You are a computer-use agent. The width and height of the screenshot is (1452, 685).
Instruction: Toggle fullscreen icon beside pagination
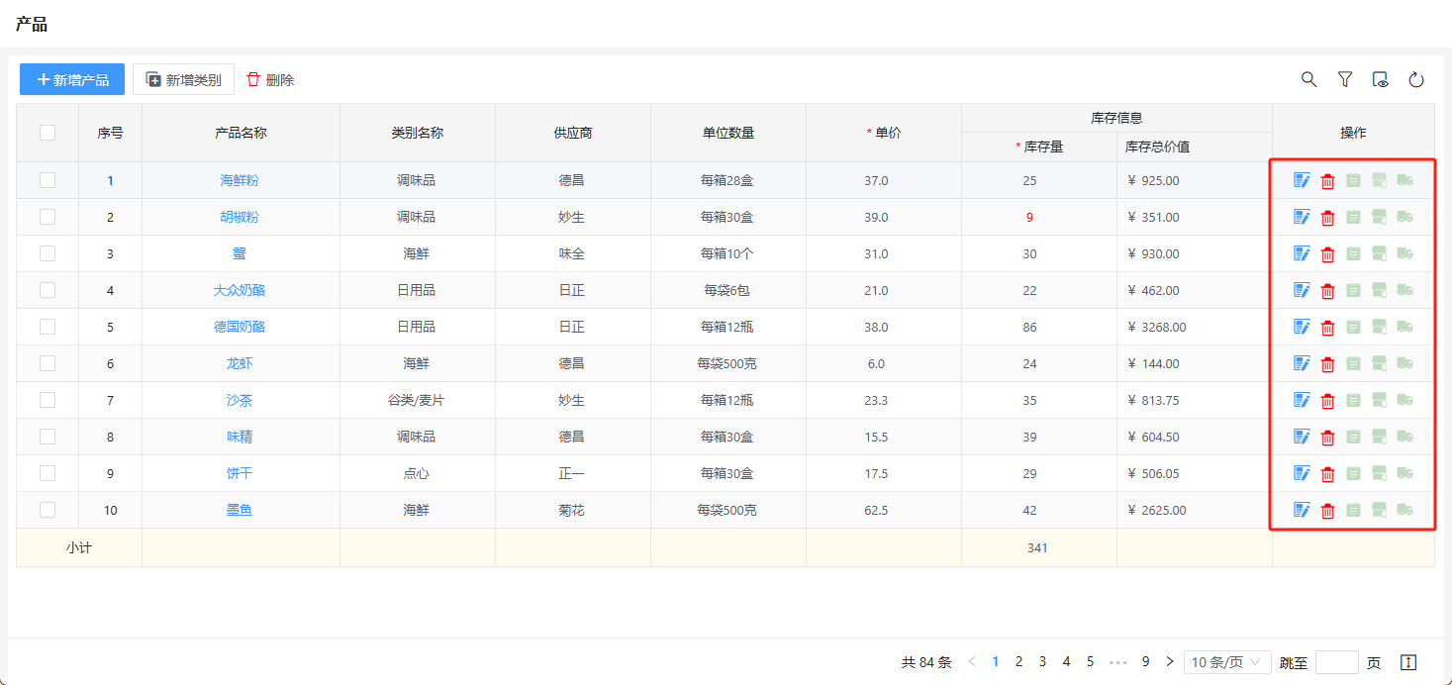[1409, 662]
